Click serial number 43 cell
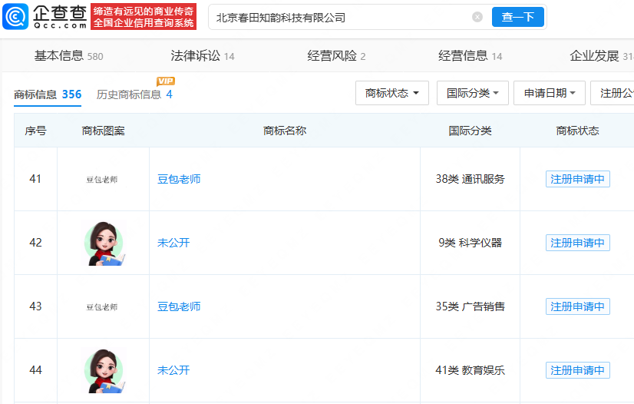Screen dimensions: 634x404 point(35,306)
